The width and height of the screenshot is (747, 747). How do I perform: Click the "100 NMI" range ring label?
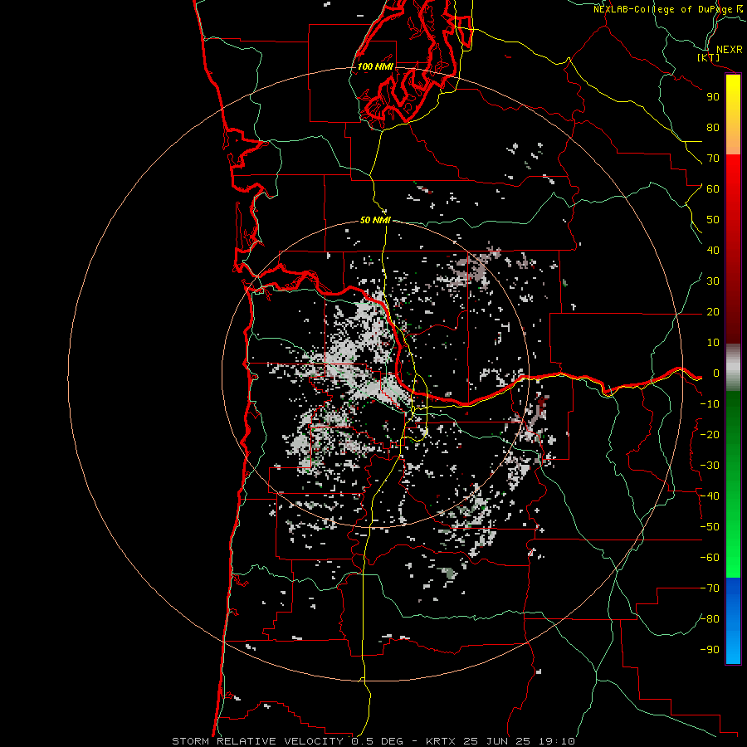point(375,66)
